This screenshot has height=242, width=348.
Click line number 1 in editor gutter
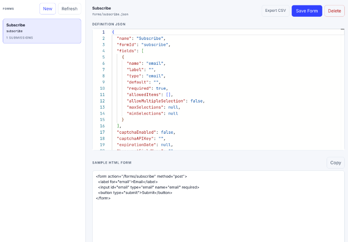104,32
